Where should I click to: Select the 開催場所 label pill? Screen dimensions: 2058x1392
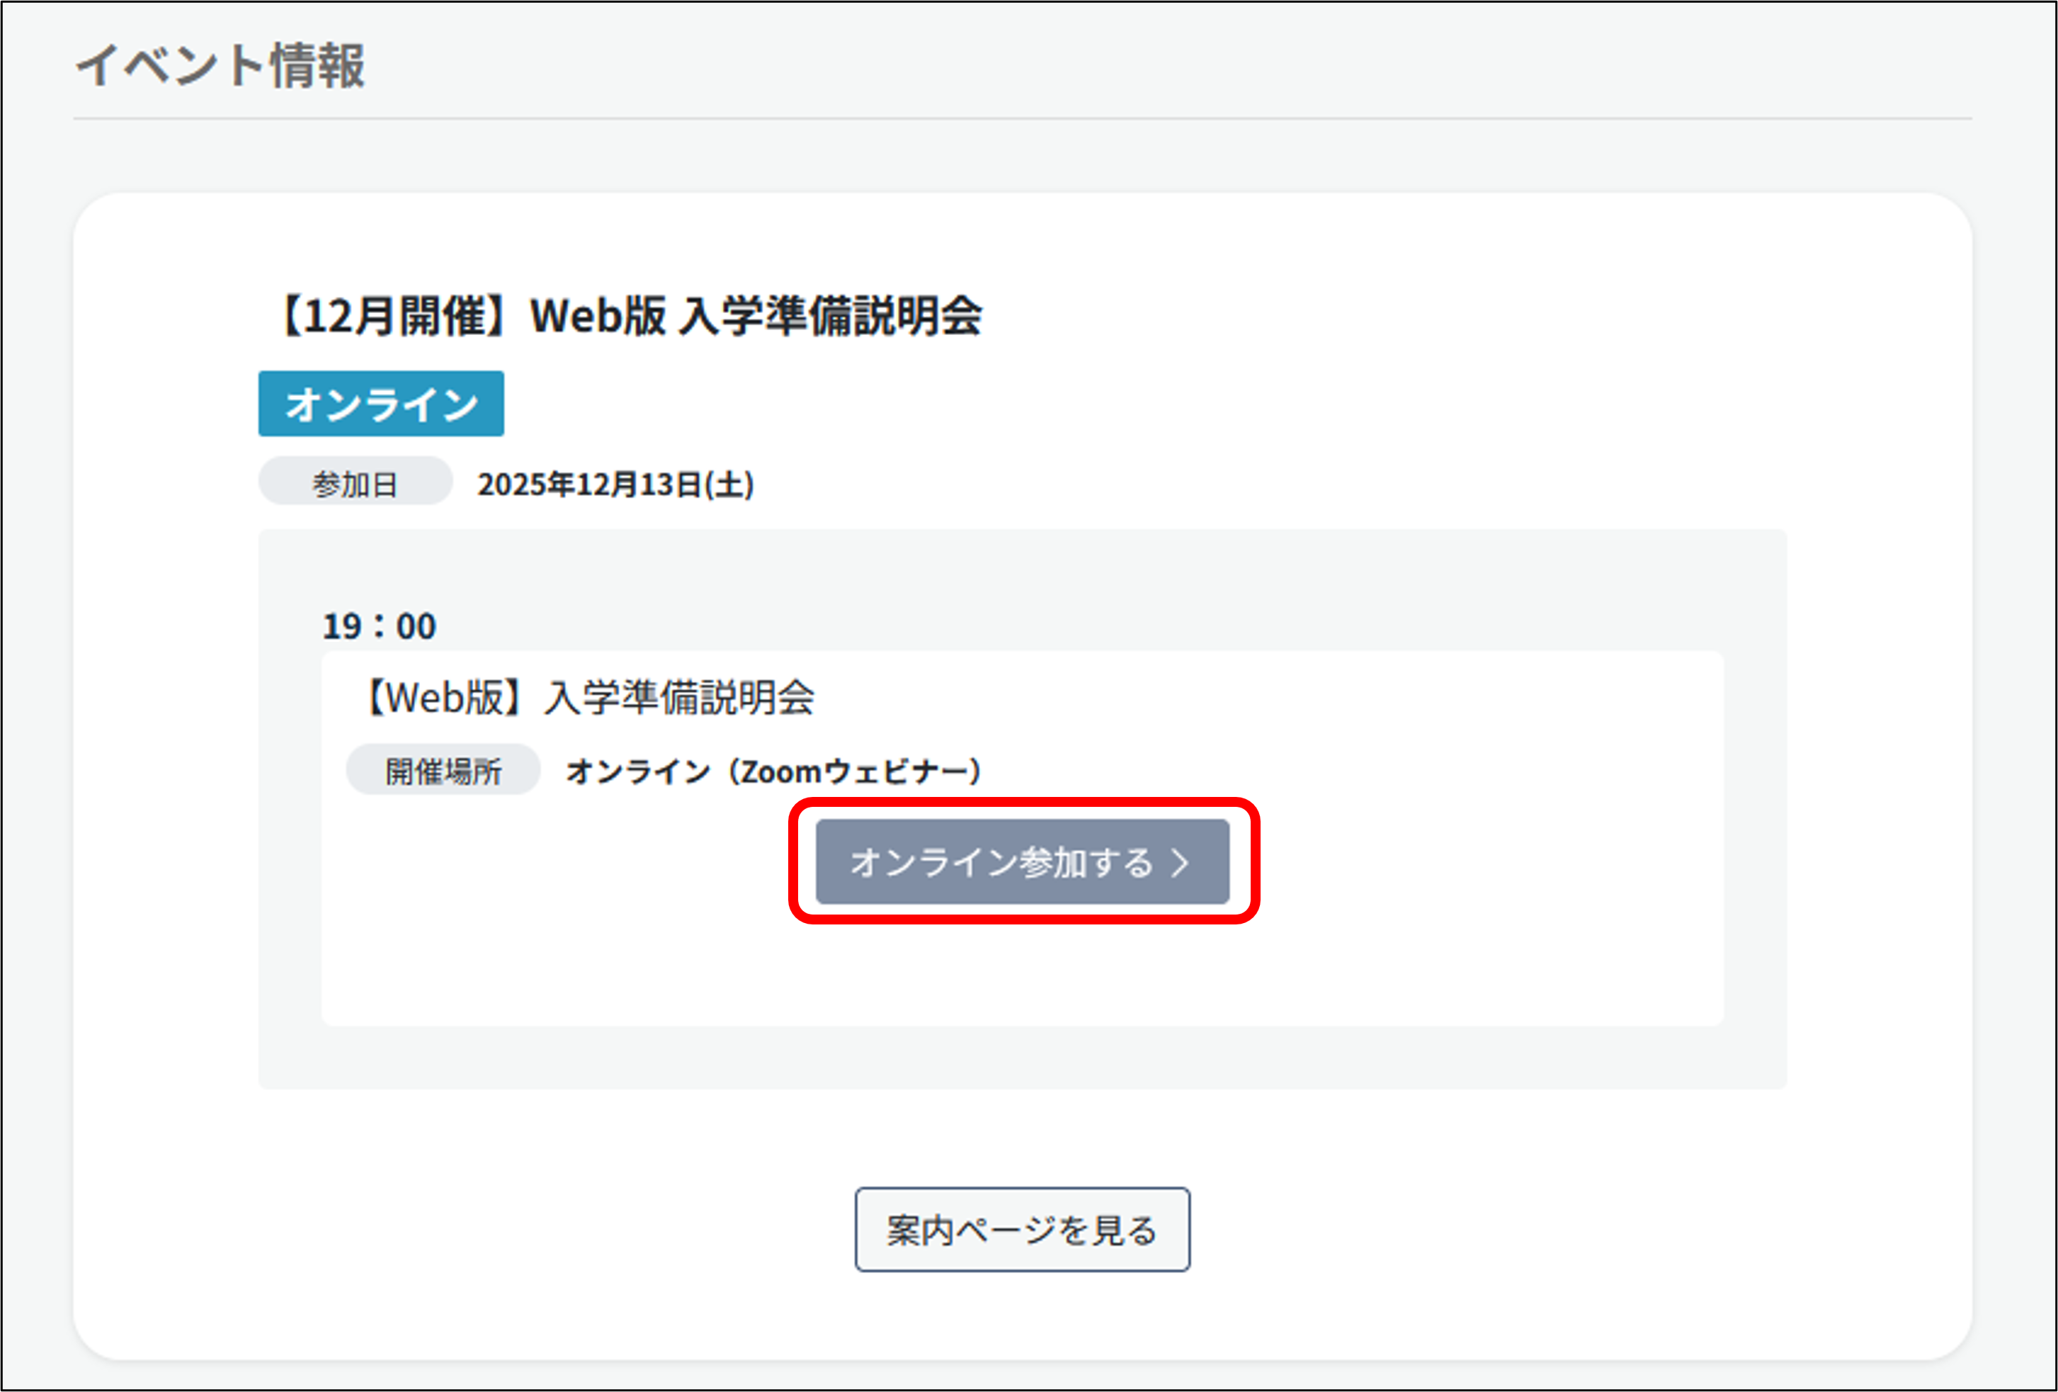(443, 770)
